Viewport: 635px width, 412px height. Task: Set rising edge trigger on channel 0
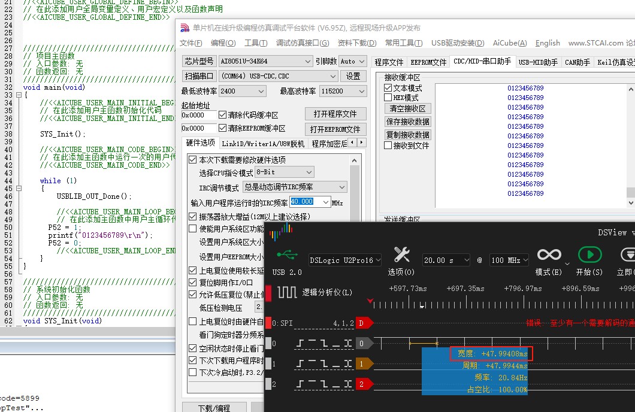click(300, 344)
